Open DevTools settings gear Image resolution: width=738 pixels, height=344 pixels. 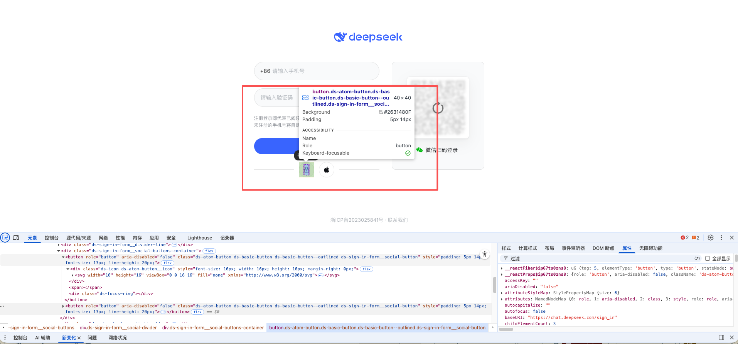pos(711,238)
